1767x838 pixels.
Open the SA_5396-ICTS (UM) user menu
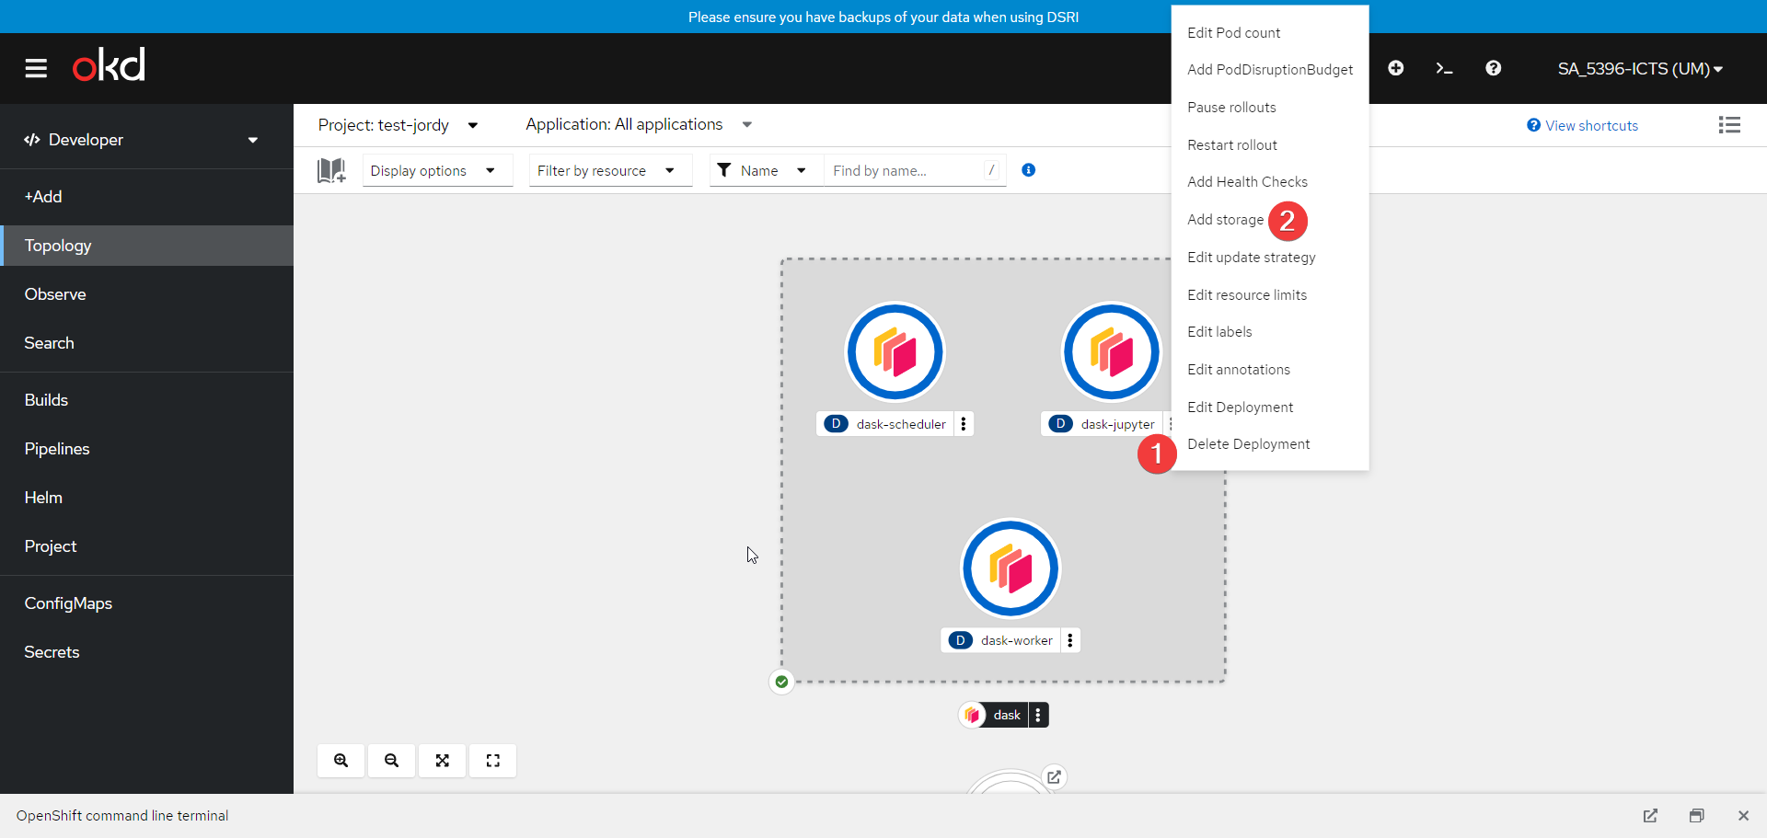[1640, 69]
